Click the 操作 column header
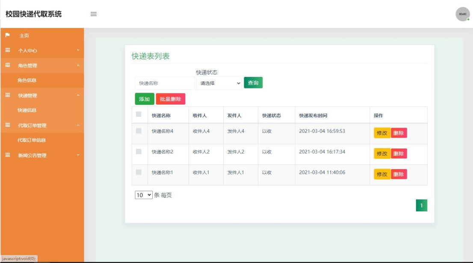 [x=378, y=115]
